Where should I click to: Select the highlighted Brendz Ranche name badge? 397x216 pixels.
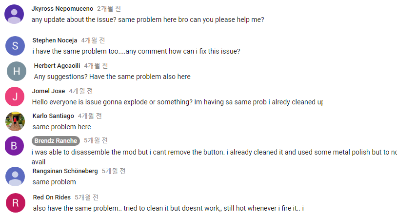point(56,141)
